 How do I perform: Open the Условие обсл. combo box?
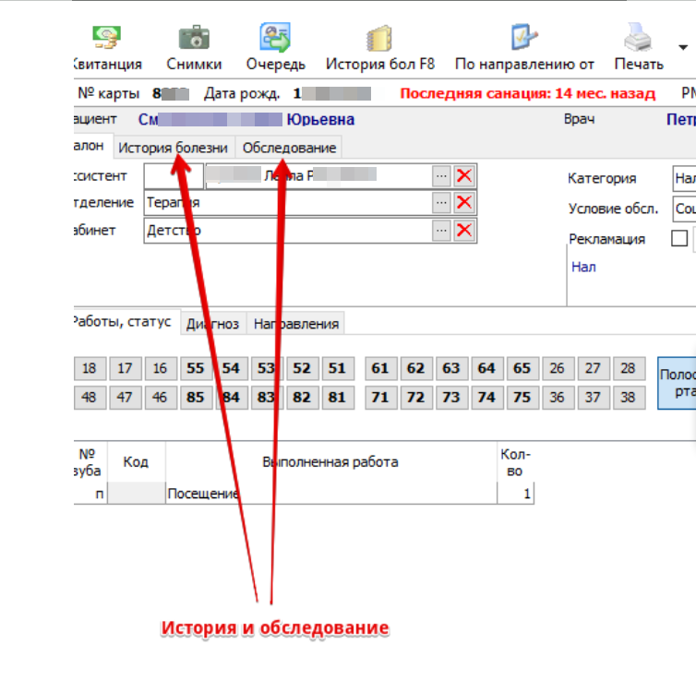pyautogui.click(x=684, y=209)
